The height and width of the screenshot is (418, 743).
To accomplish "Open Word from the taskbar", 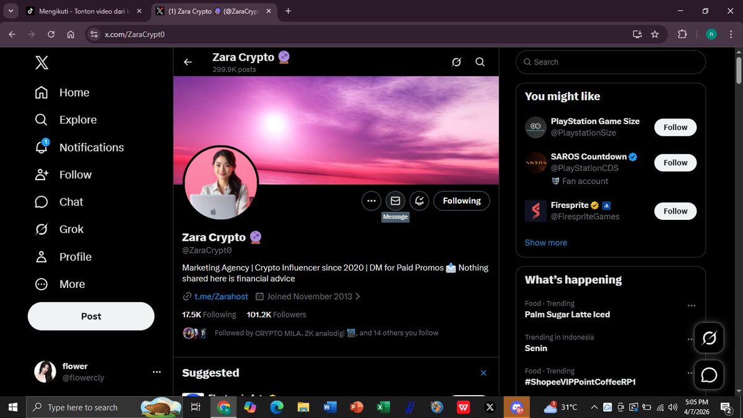I will (329, 407).
